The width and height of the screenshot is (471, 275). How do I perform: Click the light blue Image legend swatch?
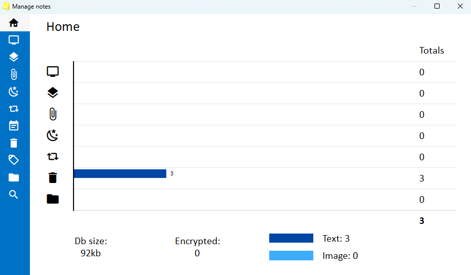291,256
